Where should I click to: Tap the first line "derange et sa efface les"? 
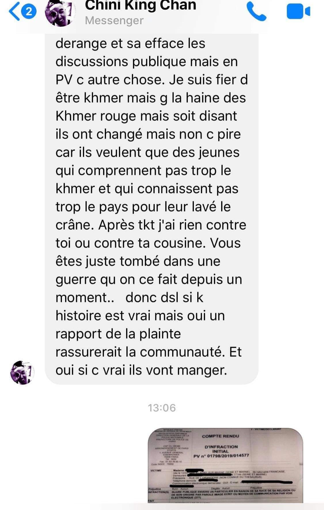click(x=130, y=43)
